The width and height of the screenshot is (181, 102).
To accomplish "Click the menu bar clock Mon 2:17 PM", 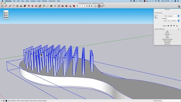I will [165, 1].
